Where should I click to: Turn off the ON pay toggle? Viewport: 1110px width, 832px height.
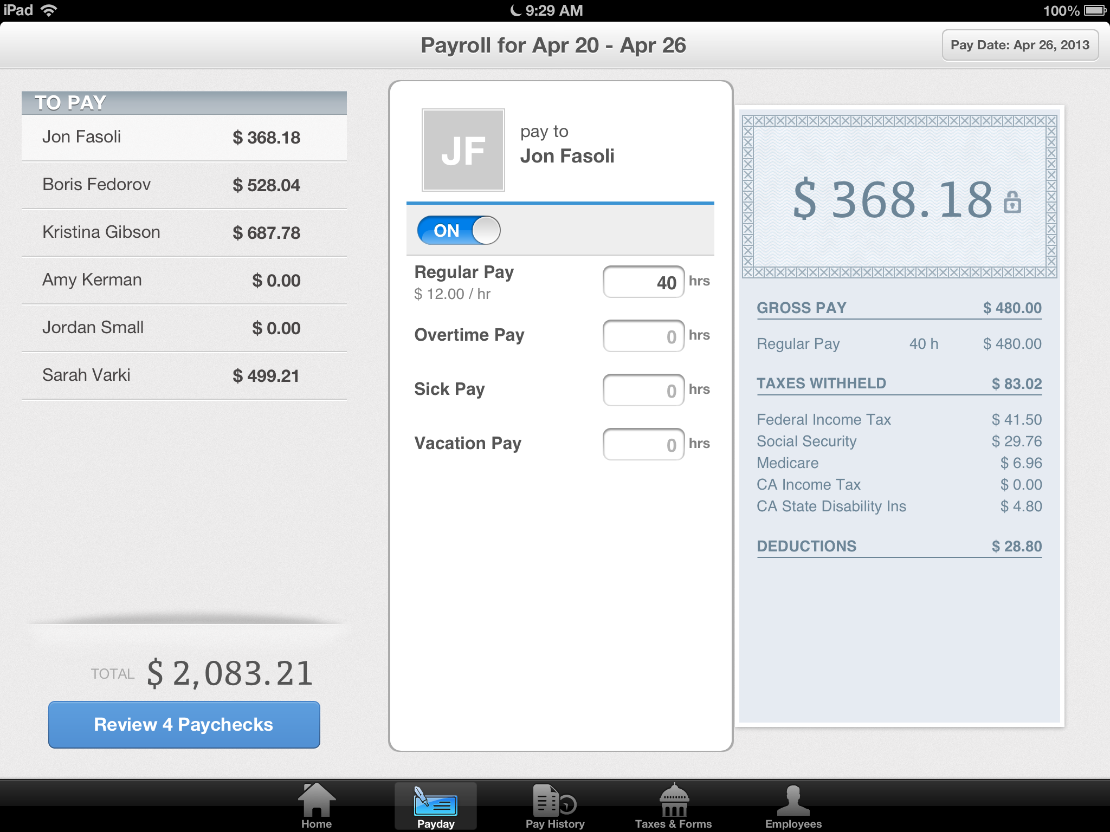point(459,230)
